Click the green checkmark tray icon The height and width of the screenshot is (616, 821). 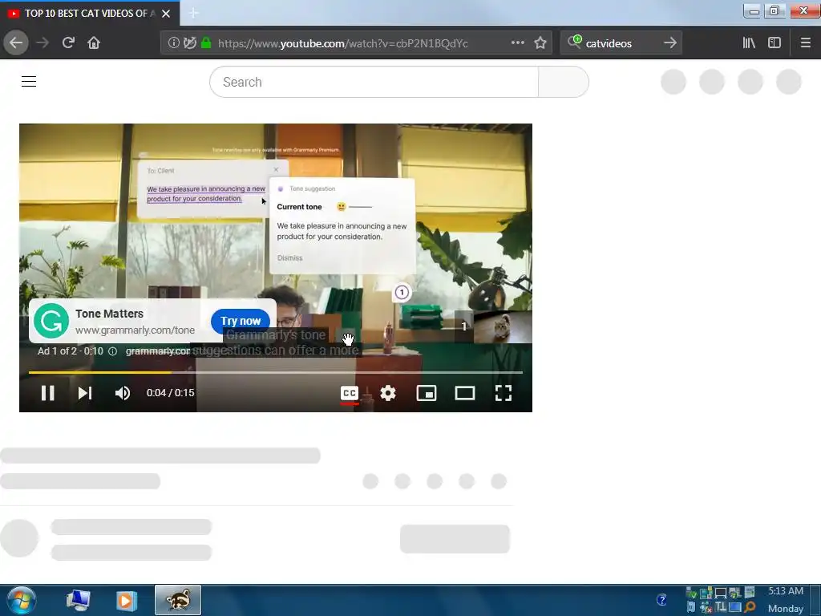pos(691,593)
